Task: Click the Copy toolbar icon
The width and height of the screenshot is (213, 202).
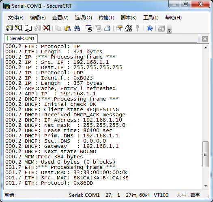Action: 58,28
